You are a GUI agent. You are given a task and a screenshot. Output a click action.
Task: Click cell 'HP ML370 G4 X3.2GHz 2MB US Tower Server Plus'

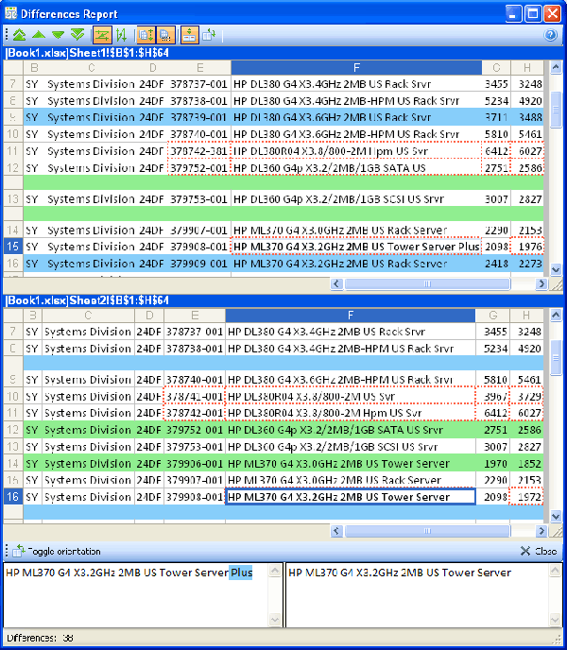pos(356,247)
